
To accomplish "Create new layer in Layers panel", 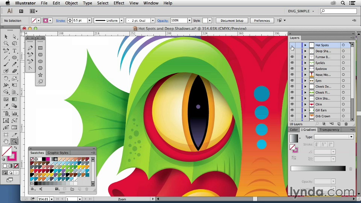I will [339, 124].
